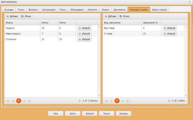Screen dimensions: 193x120
Task: Switch to the Основен tab
Action: [9, 10]
